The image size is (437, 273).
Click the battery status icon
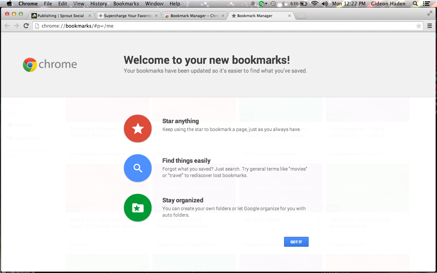(x=304, y=4)
